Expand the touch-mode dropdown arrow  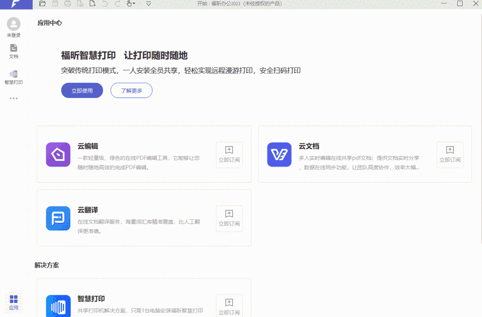coord(134,4)
